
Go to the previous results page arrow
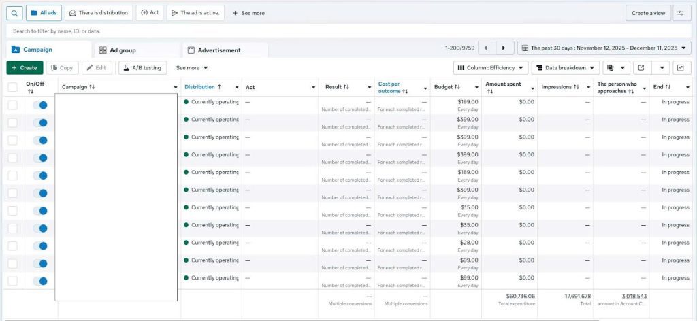[486, 48]
